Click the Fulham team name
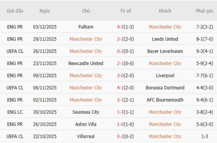Image resolution: width=217 pixels, height=143 pixels. pos(86,27)
